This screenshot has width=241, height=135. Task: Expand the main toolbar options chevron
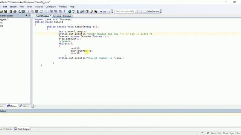(x=112, y=11)
